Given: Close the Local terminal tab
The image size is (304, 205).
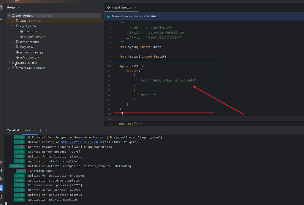Looking at the screenshot, I should coord(34,130).
